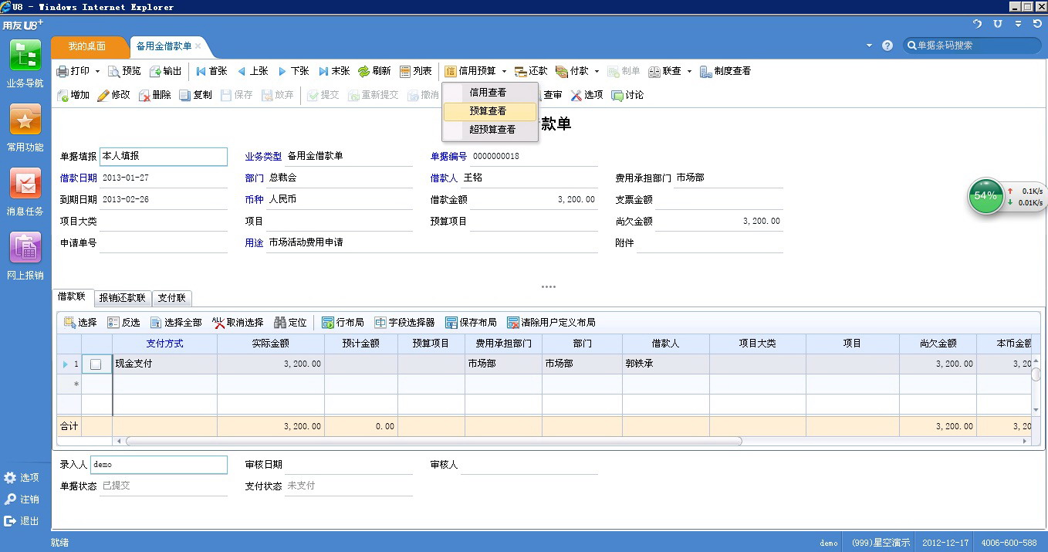Select 预算查看 from the dropdown menu
Screen dimensions: 1048x552
coord(490,111)
